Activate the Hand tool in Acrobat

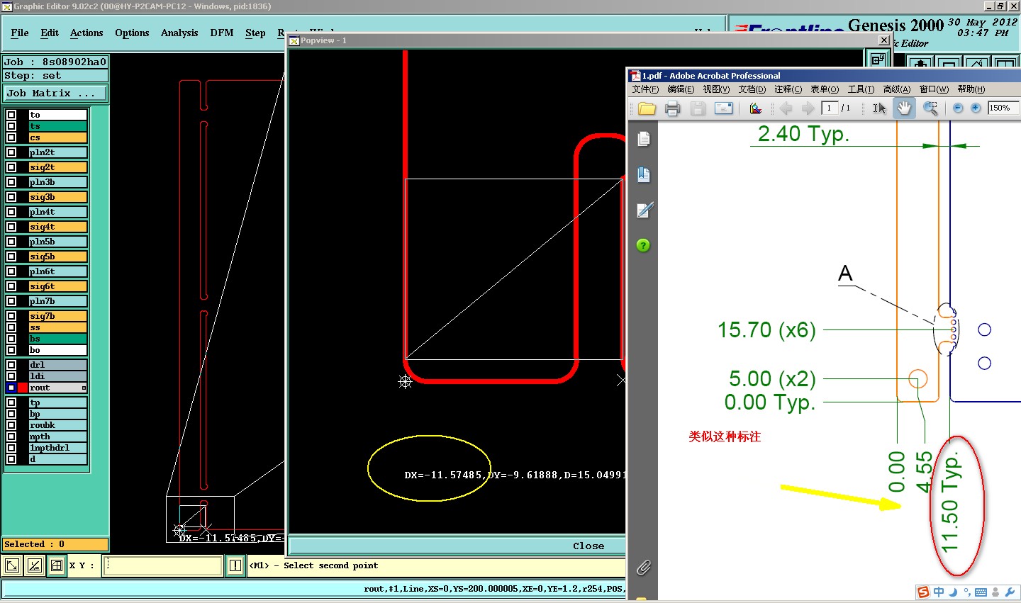(x=904, y=108)
